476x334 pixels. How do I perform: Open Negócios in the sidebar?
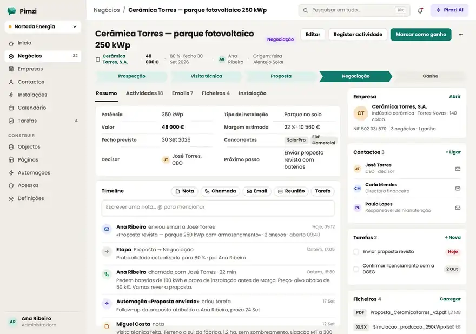43,56
